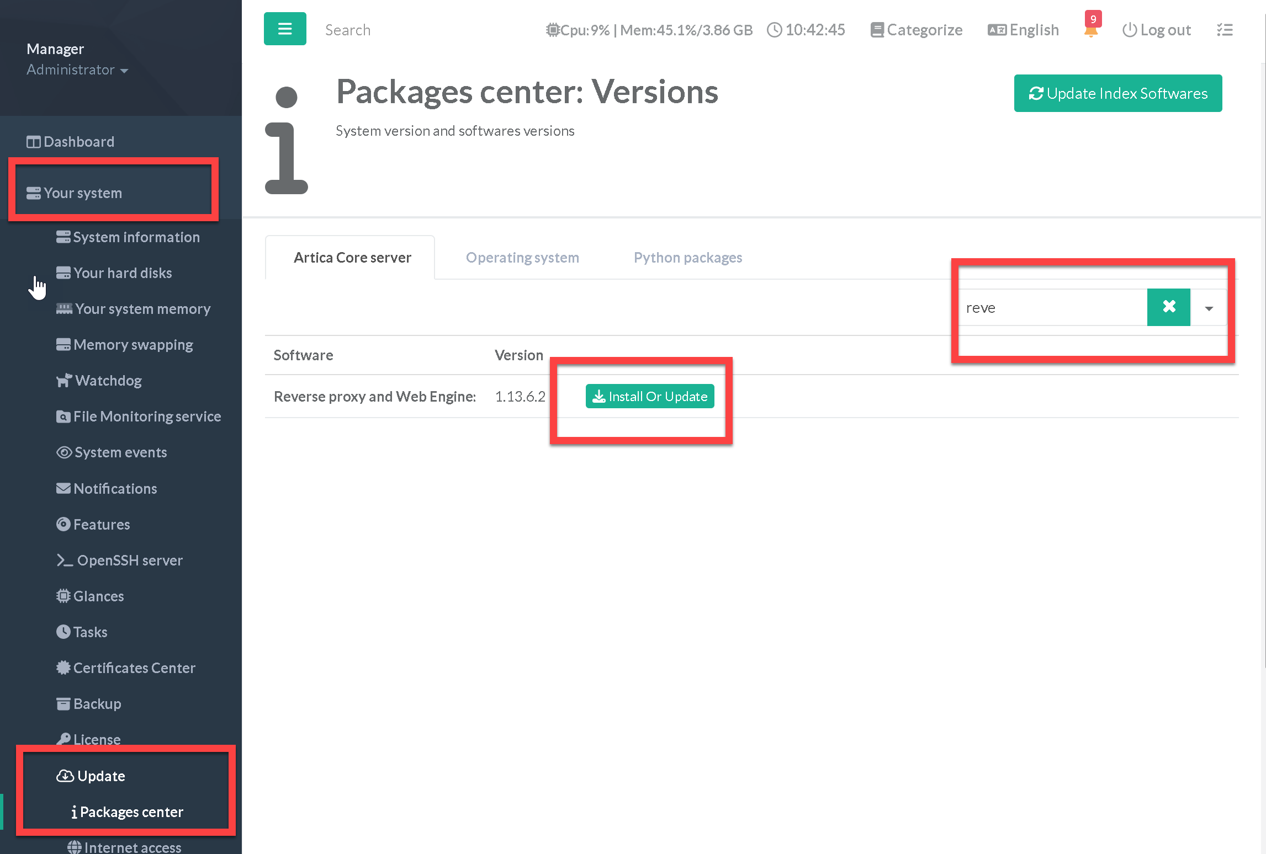Open Watchdog in the sidebar
Image resolution: width=1266 pixels, height=854 pixels.
point(108,381)
